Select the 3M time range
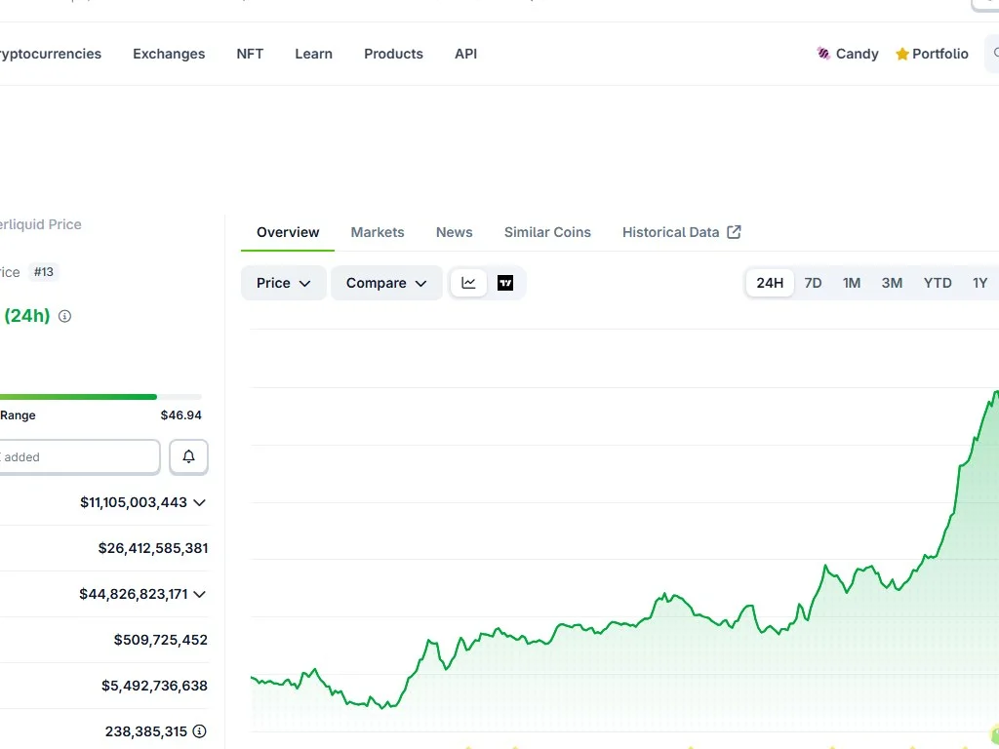This screenshot has width=999, height=749. (892, 283)
